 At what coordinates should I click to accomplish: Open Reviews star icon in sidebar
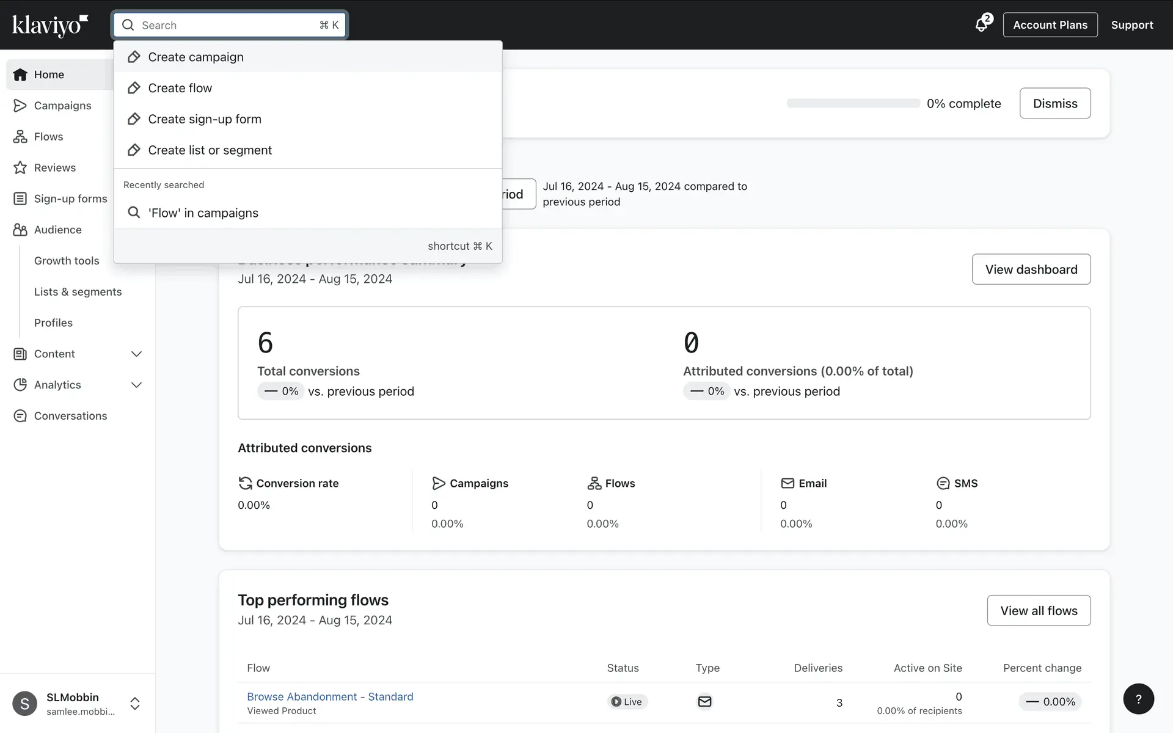coord(20,168)
